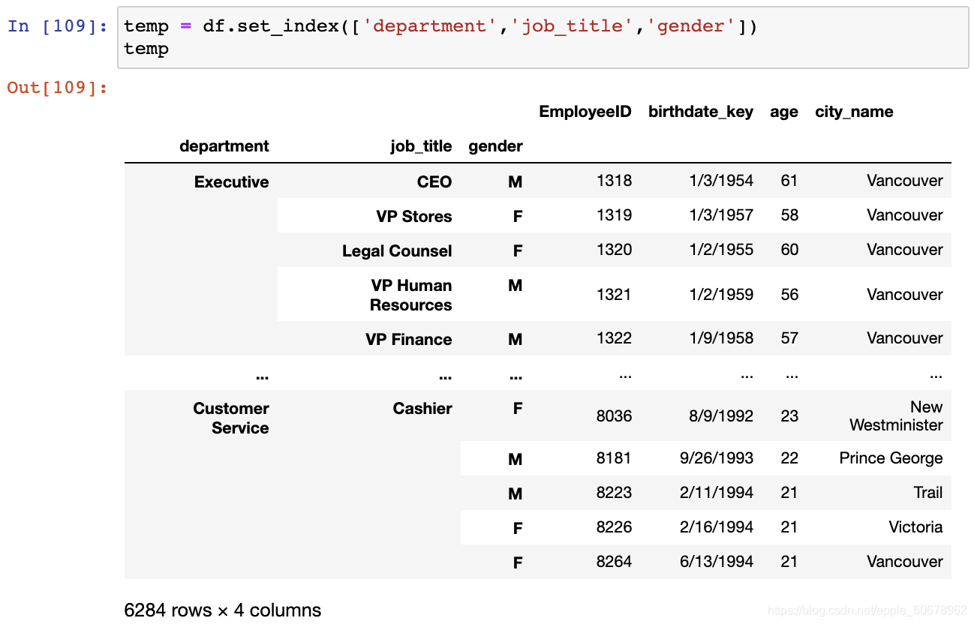The image size is (974, 624).
Task: Select the VP Human Resources job title
Action: [x=410, y=295]
